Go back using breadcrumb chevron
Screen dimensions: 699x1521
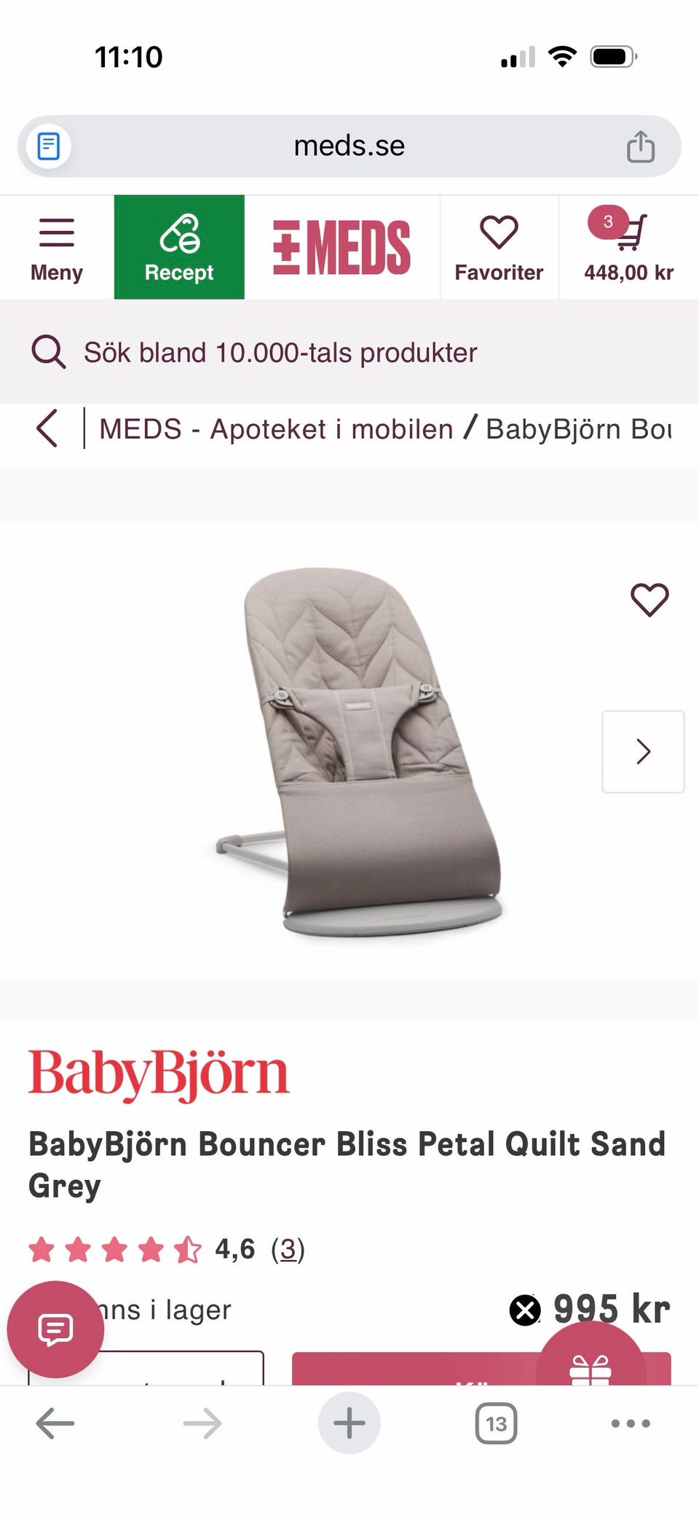[x=47, y=429]
